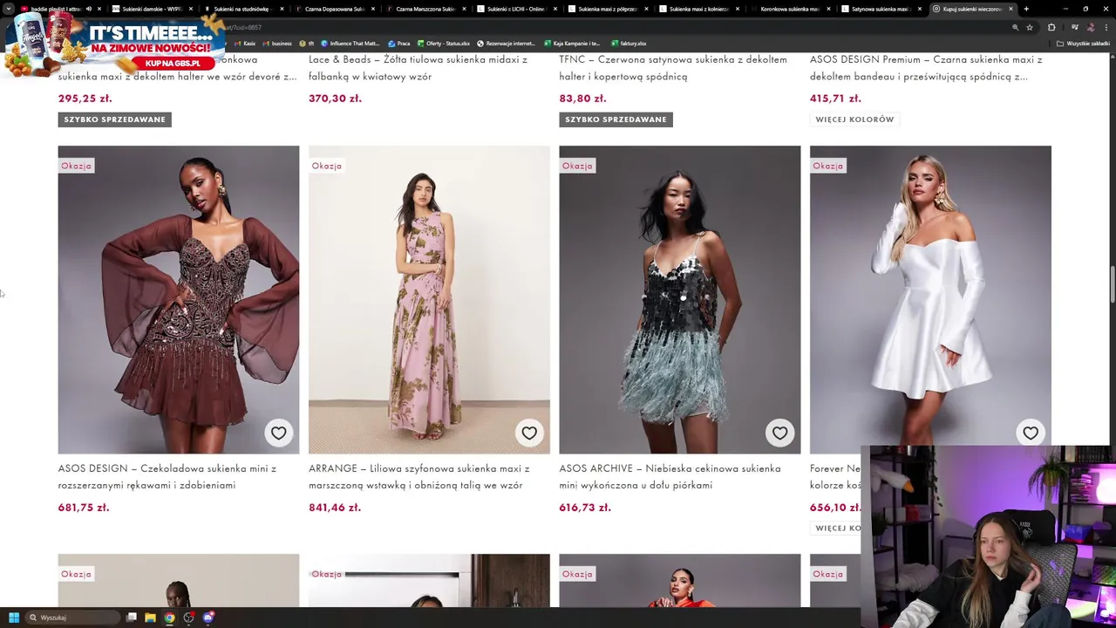View the ASOS ARCHIVE sequin feather dress image
The image size is (1116, 628).
680,300
